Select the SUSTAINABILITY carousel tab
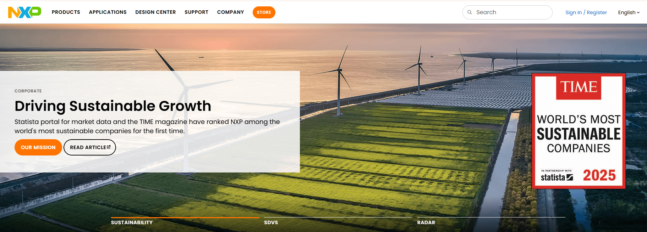647x232 pixels. [185, 222]
